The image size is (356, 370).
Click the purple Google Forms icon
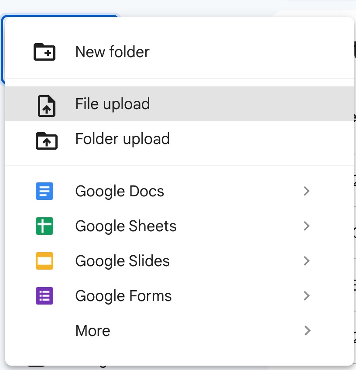pyautogui.click(x=44, y=296)
